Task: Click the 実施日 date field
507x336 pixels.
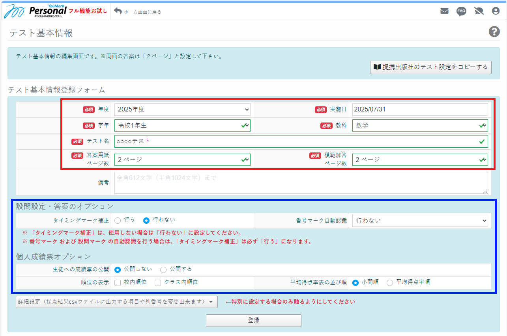Action: tap(420, 110)
